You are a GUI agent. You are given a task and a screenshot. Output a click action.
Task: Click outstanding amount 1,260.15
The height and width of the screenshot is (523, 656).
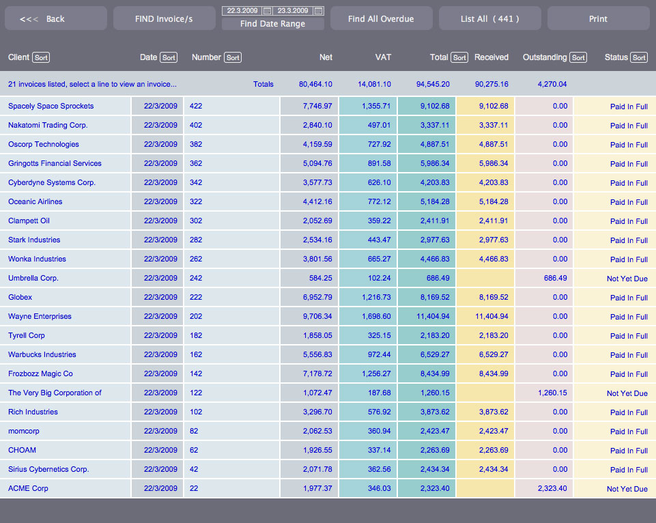coord(552,393)
